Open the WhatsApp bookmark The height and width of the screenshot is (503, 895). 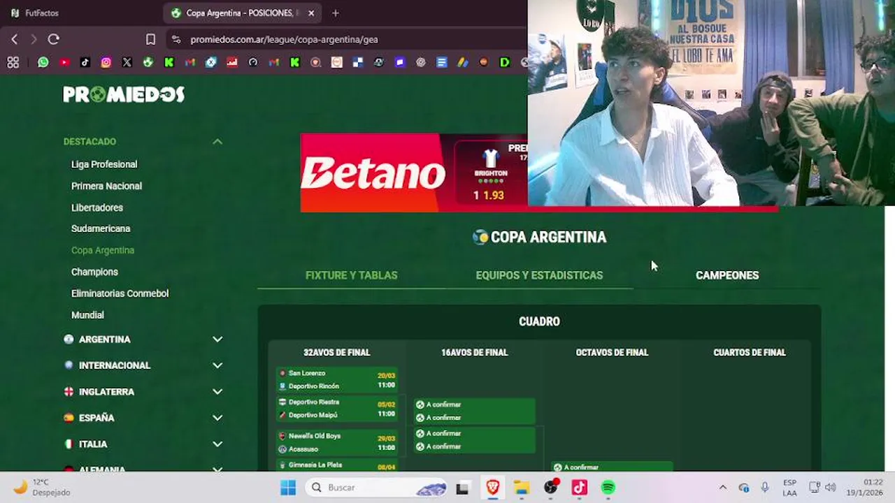[x=43, y=62]
